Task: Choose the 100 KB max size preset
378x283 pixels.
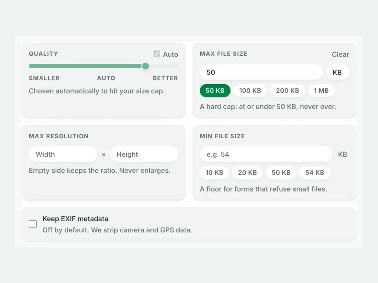Action: 250,91
